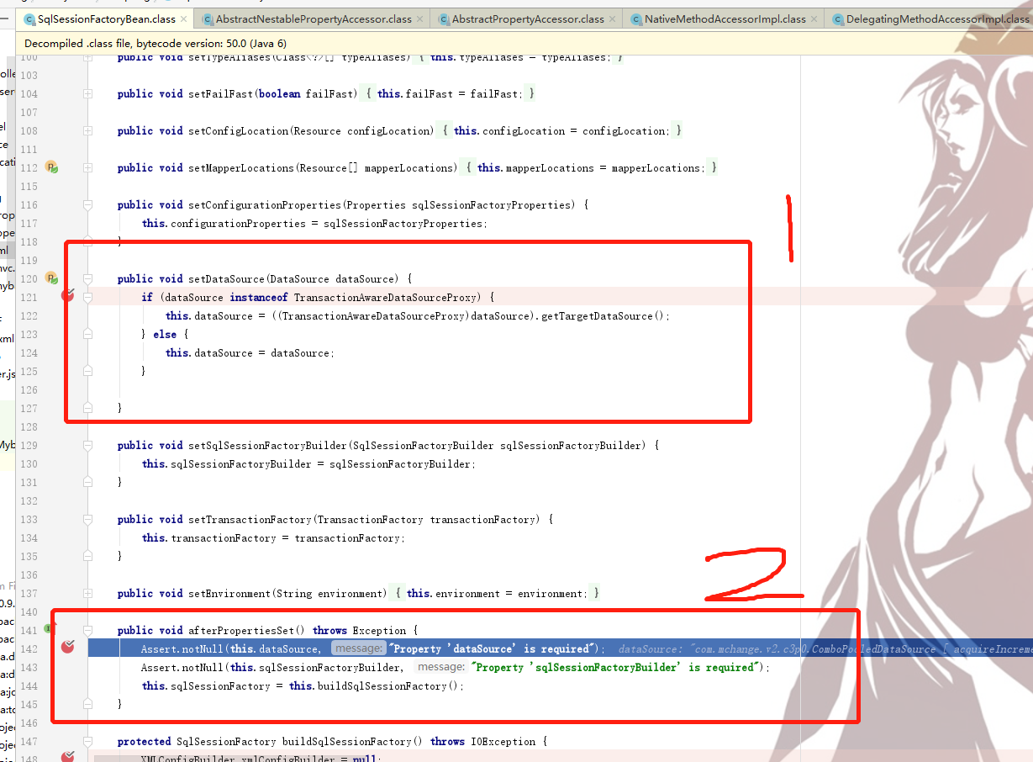1033x762 pixels.
Task: Collapse the setDataSource method at line 120
Action: [x=87, y=278]
